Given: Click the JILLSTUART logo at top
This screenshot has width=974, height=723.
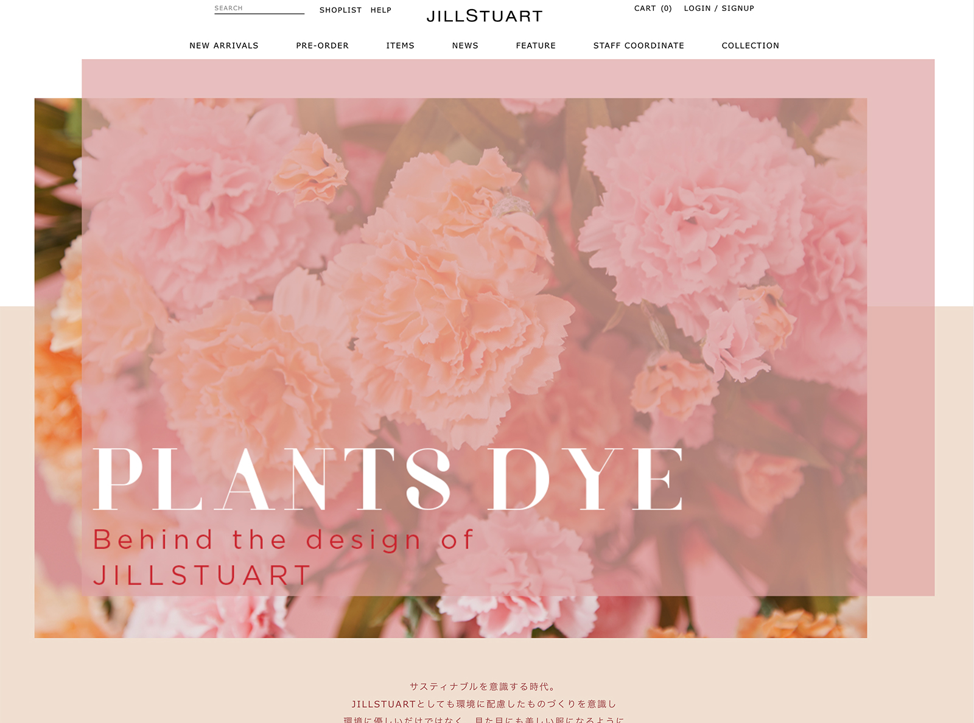Looking at the screenshot, I should point(485,16).
